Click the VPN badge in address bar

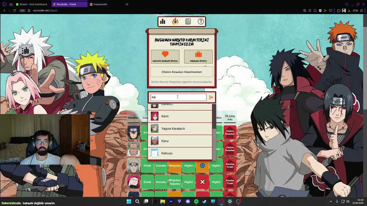coord(22,11)
